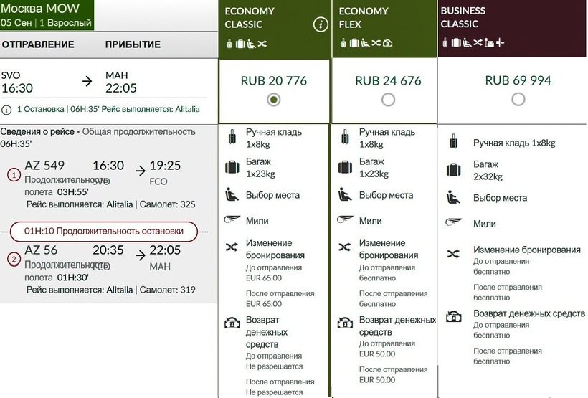This screenshot has height=398, width=588.
Task: Select Business Classic fare RUB 69 994
Action: point(518,100)
